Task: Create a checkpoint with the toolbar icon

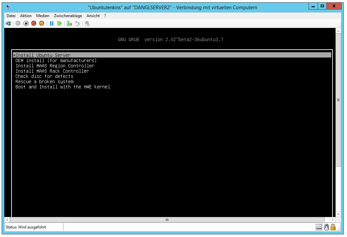Action: [69, 23]
